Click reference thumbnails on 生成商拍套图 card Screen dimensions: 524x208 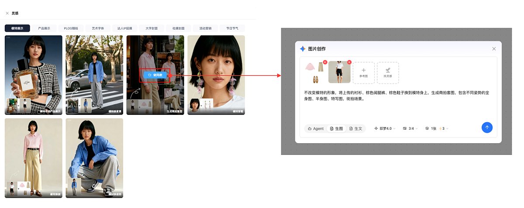[139, 106]
